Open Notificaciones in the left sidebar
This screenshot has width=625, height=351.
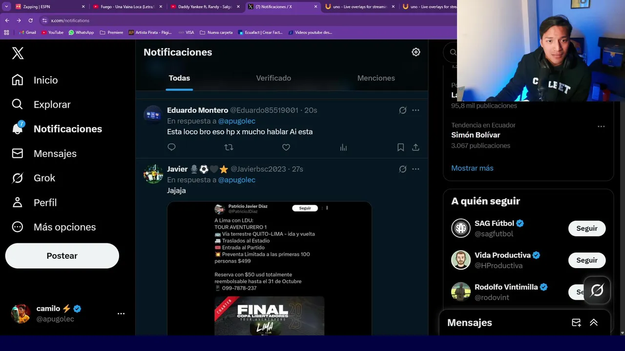[57, 129]
